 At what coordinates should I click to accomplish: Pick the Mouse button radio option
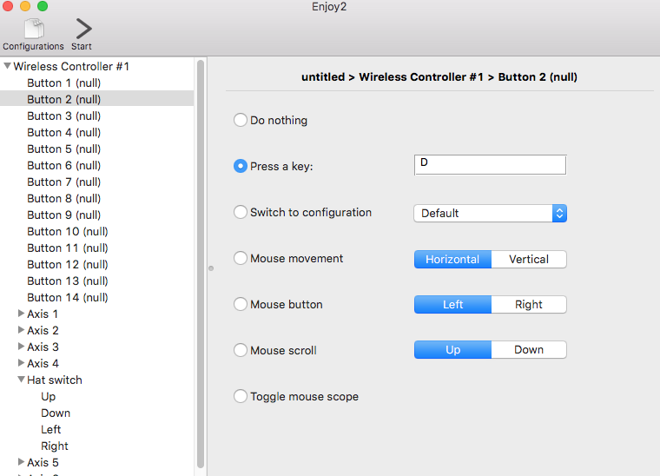pos(241,304)
